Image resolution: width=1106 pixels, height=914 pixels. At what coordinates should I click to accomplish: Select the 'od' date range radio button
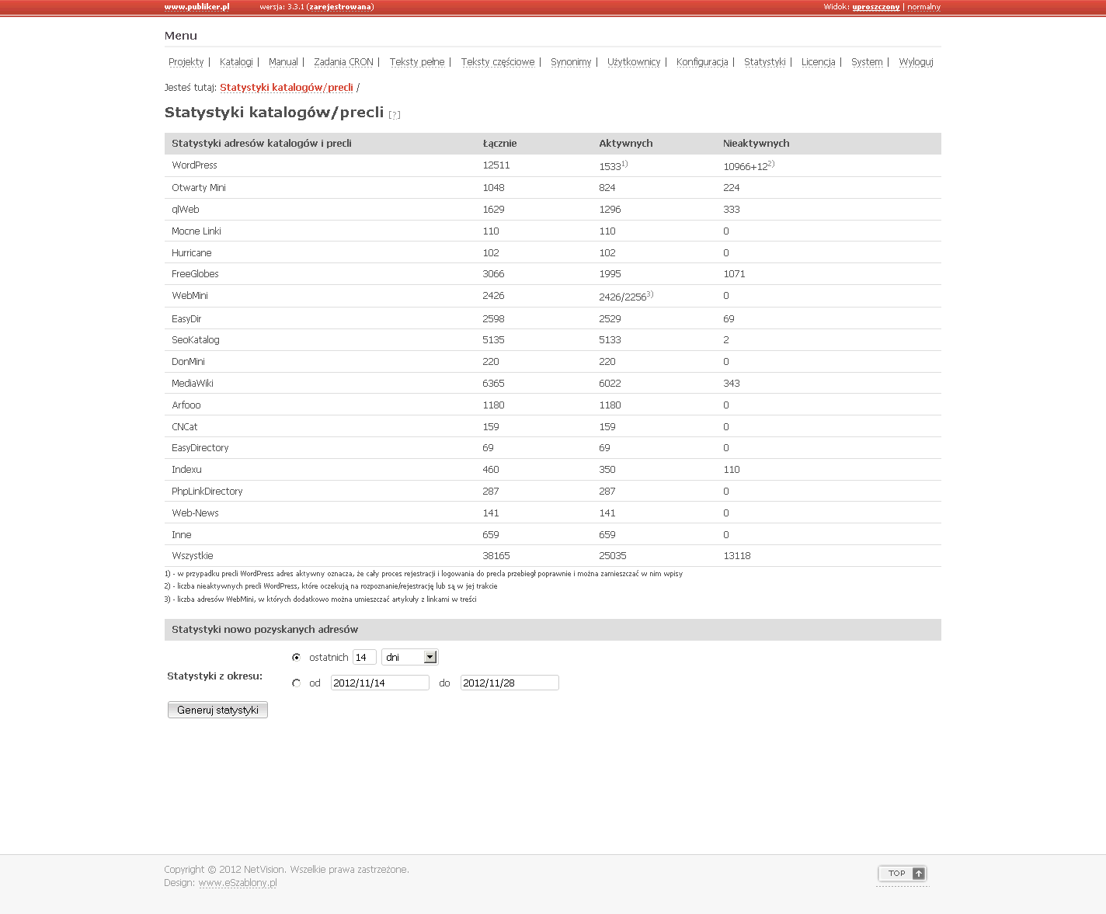click(296, 683)
